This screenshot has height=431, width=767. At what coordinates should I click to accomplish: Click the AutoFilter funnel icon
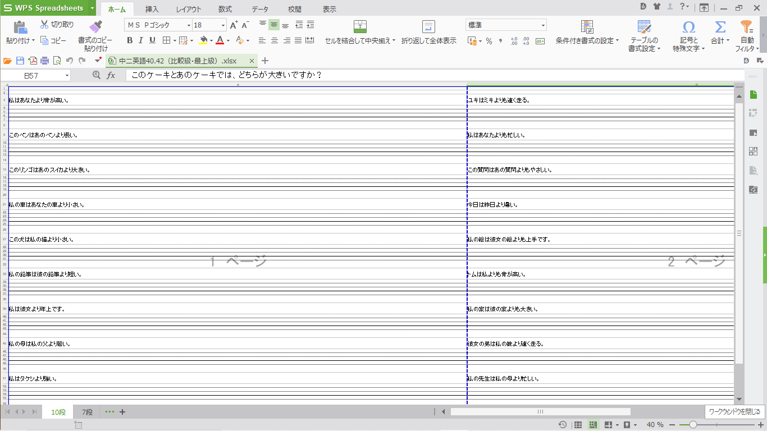(746, 27)
